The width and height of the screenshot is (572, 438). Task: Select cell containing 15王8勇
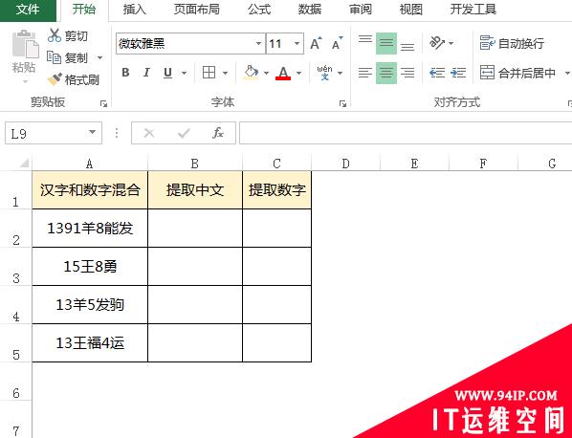click(90, 267)
